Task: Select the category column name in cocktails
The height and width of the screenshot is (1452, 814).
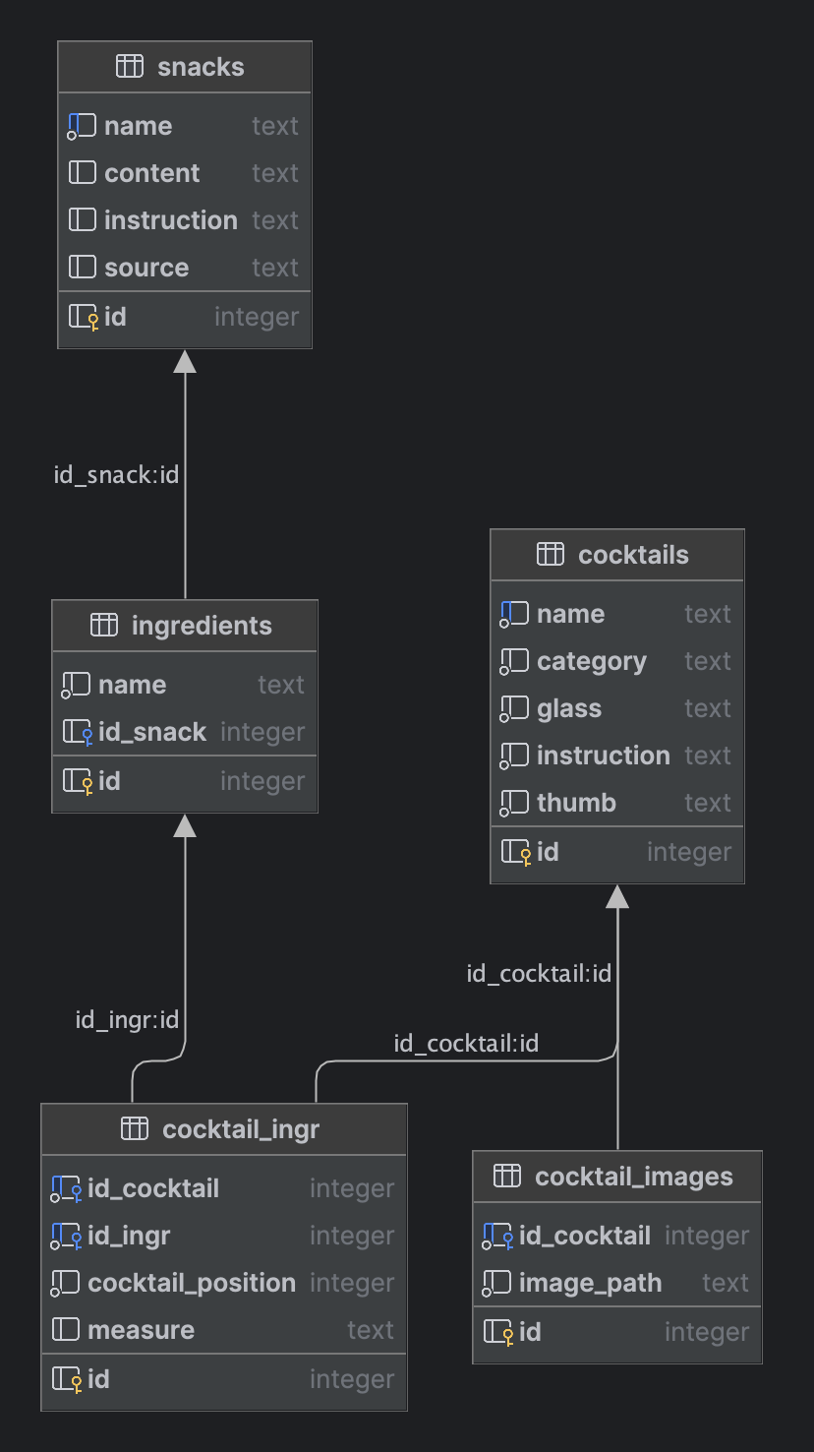Action: (592, 662)
